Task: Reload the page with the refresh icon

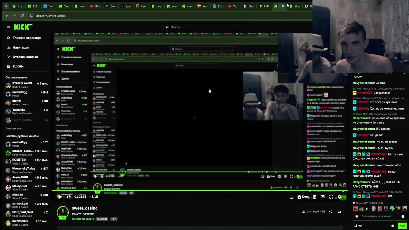Action: [22, 16]
